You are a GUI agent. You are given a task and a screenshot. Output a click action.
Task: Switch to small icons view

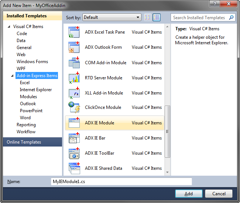click(x=148, y=17)
